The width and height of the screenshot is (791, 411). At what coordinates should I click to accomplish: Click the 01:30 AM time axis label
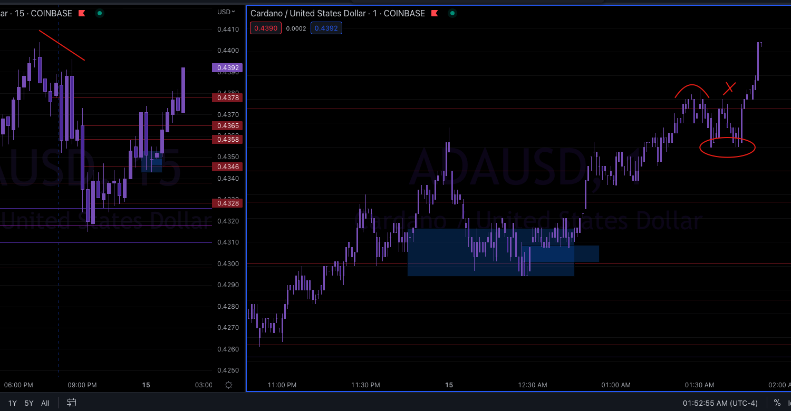pyautogui.click(x=699, y=385)
